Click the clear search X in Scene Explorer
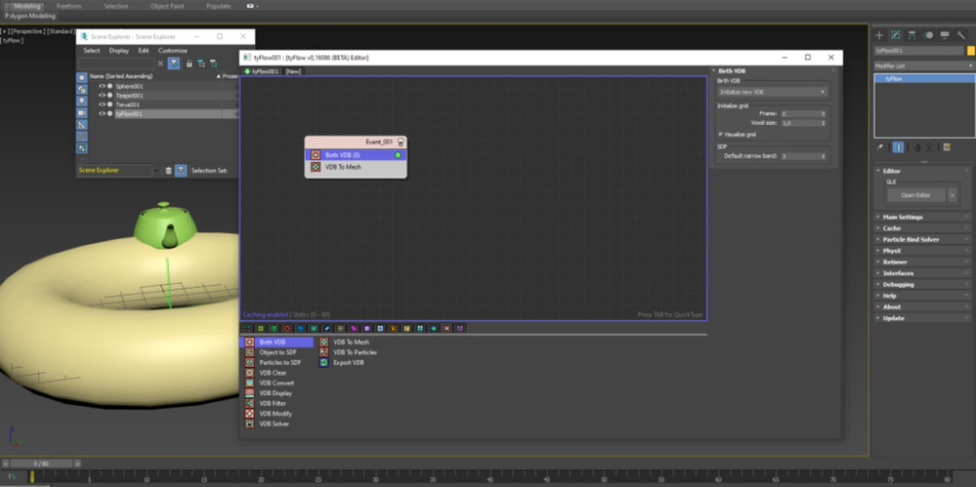This screenshot has height=487, width=976. click(160, 63)
